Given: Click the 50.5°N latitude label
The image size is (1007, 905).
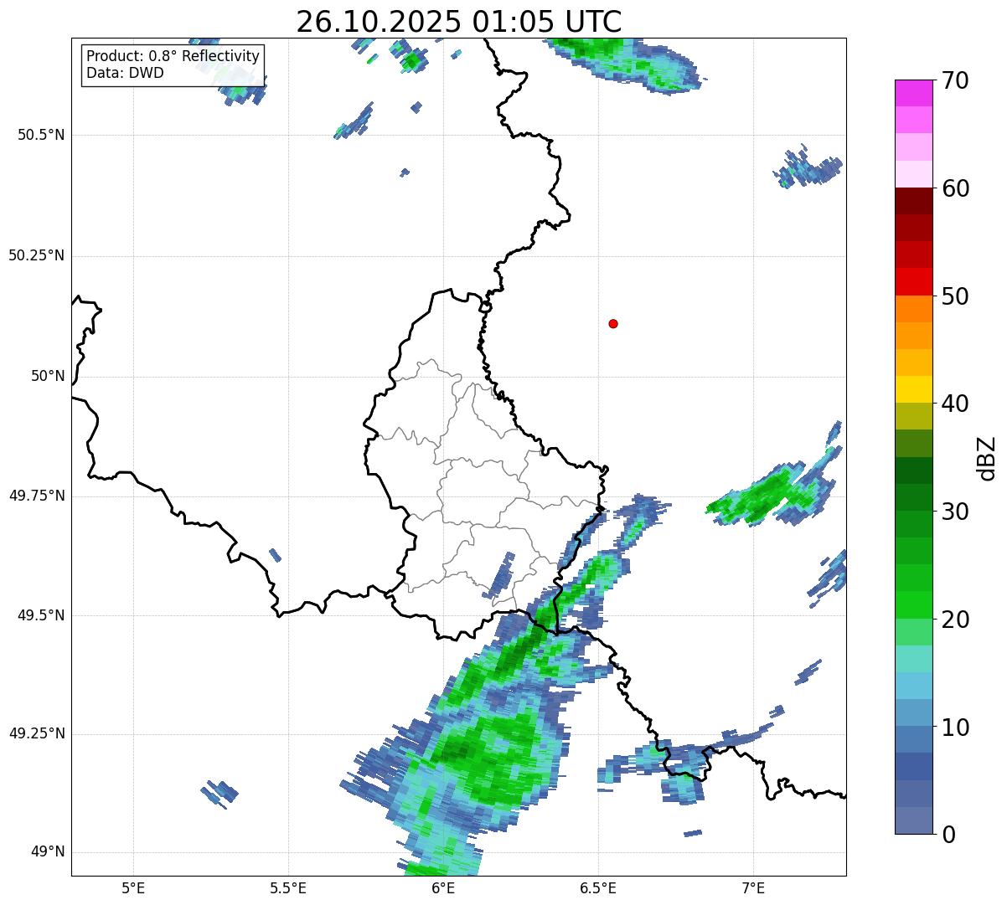Looking at the screenshot, I should click(41, 135).
